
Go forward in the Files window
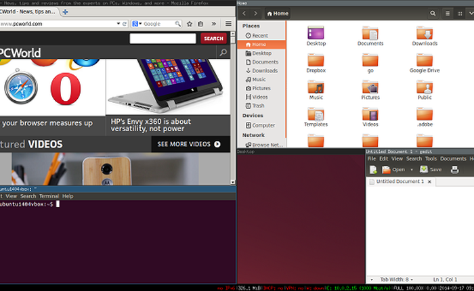(x=255, y=14)
